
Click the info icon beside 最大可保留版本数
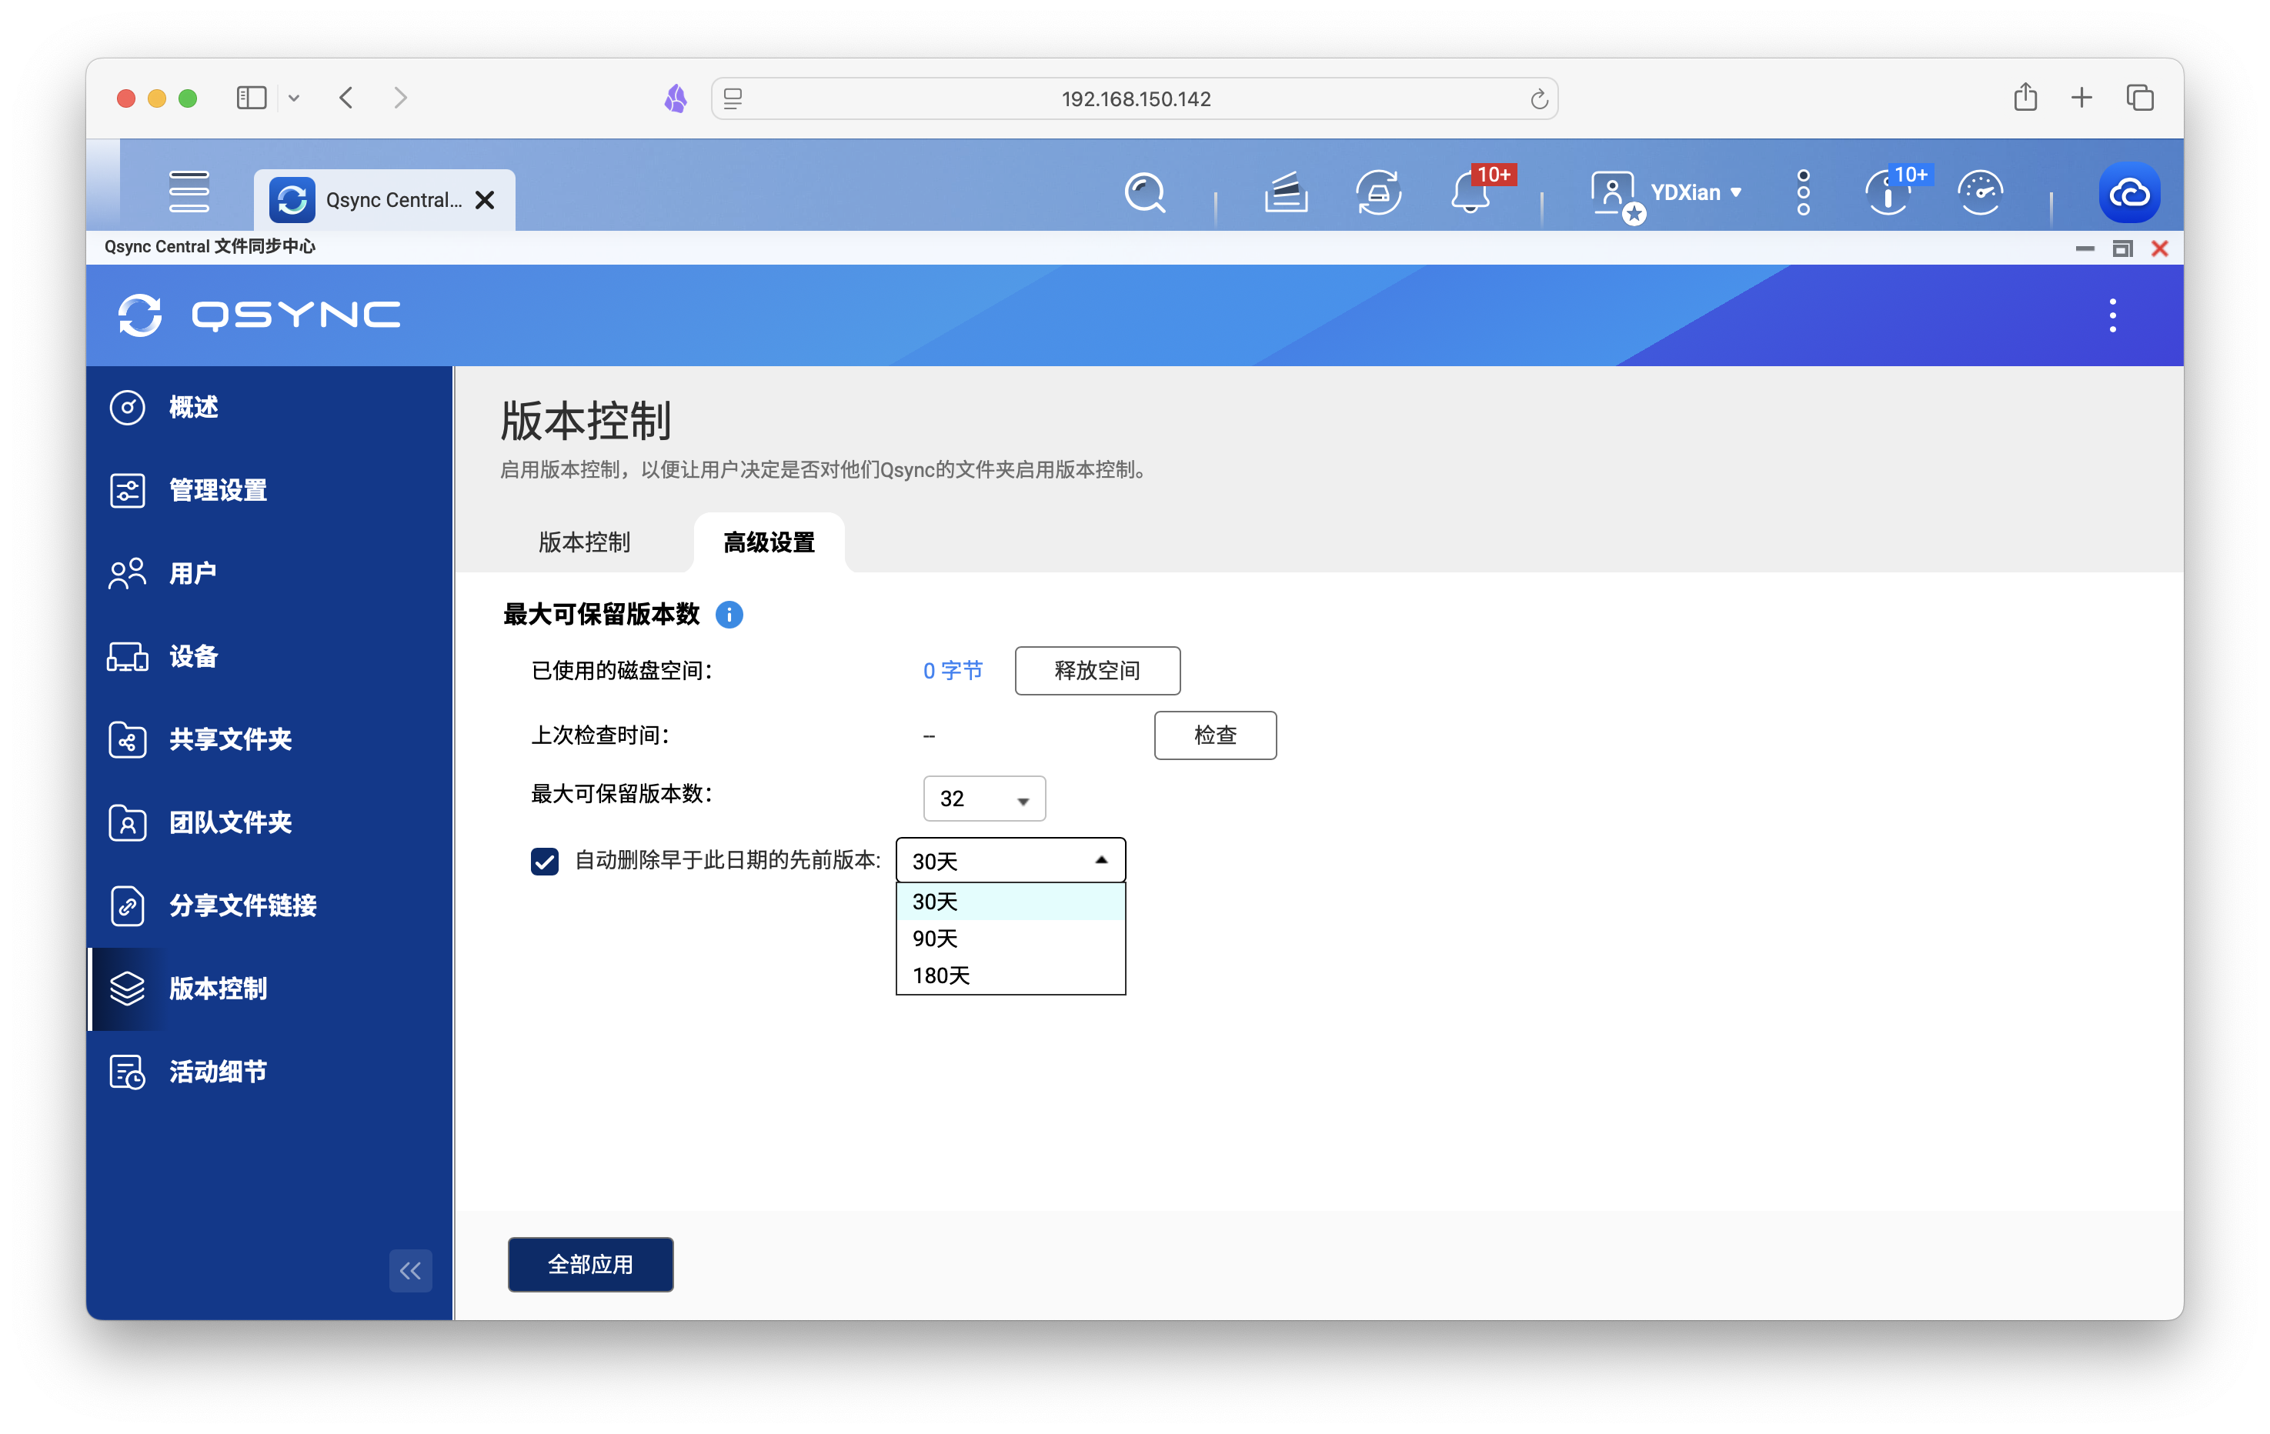[729, 615]
